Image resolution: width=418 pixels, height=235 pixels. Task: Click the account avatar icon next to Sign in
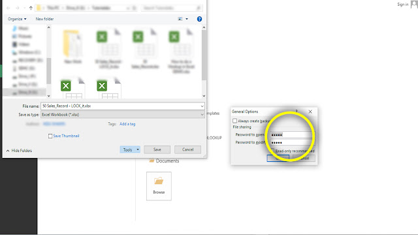click(x=414, y=5)
